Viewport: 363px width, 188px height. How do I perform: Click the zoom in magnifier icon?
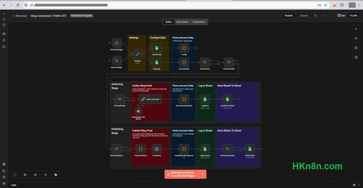[25, 175]
